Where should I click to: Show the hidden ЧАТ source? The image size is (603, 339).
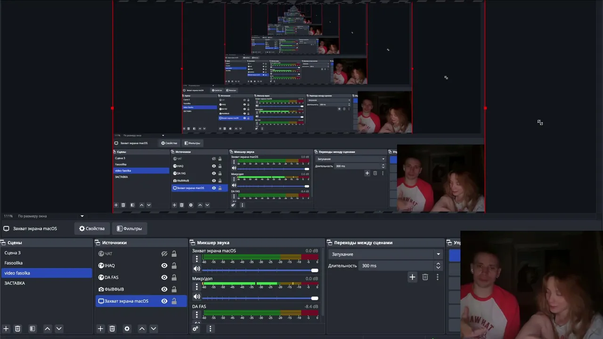(x=164, y=254)
